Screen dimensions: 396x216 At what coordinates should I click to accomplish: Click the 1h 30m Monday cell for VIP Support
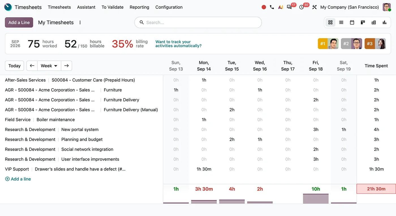[x=204, y=169]
